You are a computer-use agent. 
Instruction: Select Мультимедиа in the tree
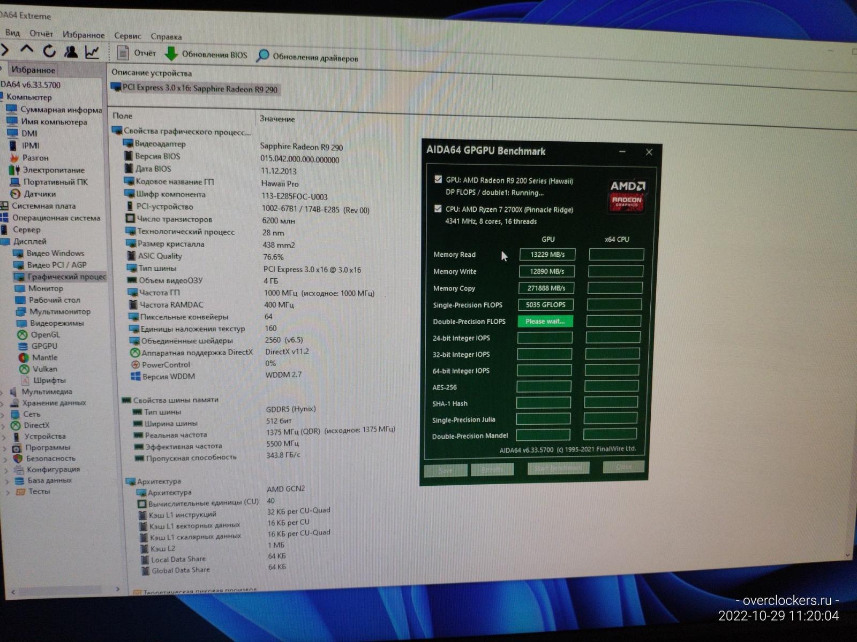pyautogui.click(x=47, y=392)
